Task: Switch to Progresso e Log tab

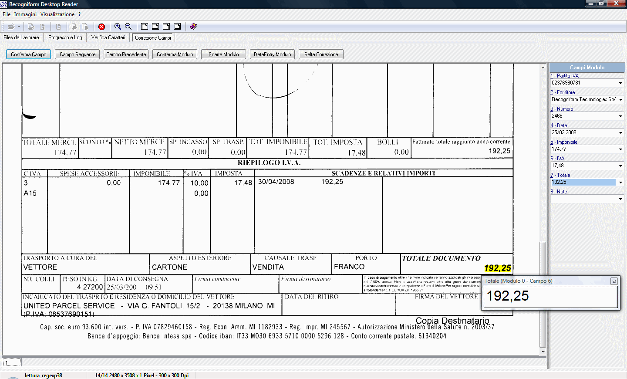Action: (65, 37)
